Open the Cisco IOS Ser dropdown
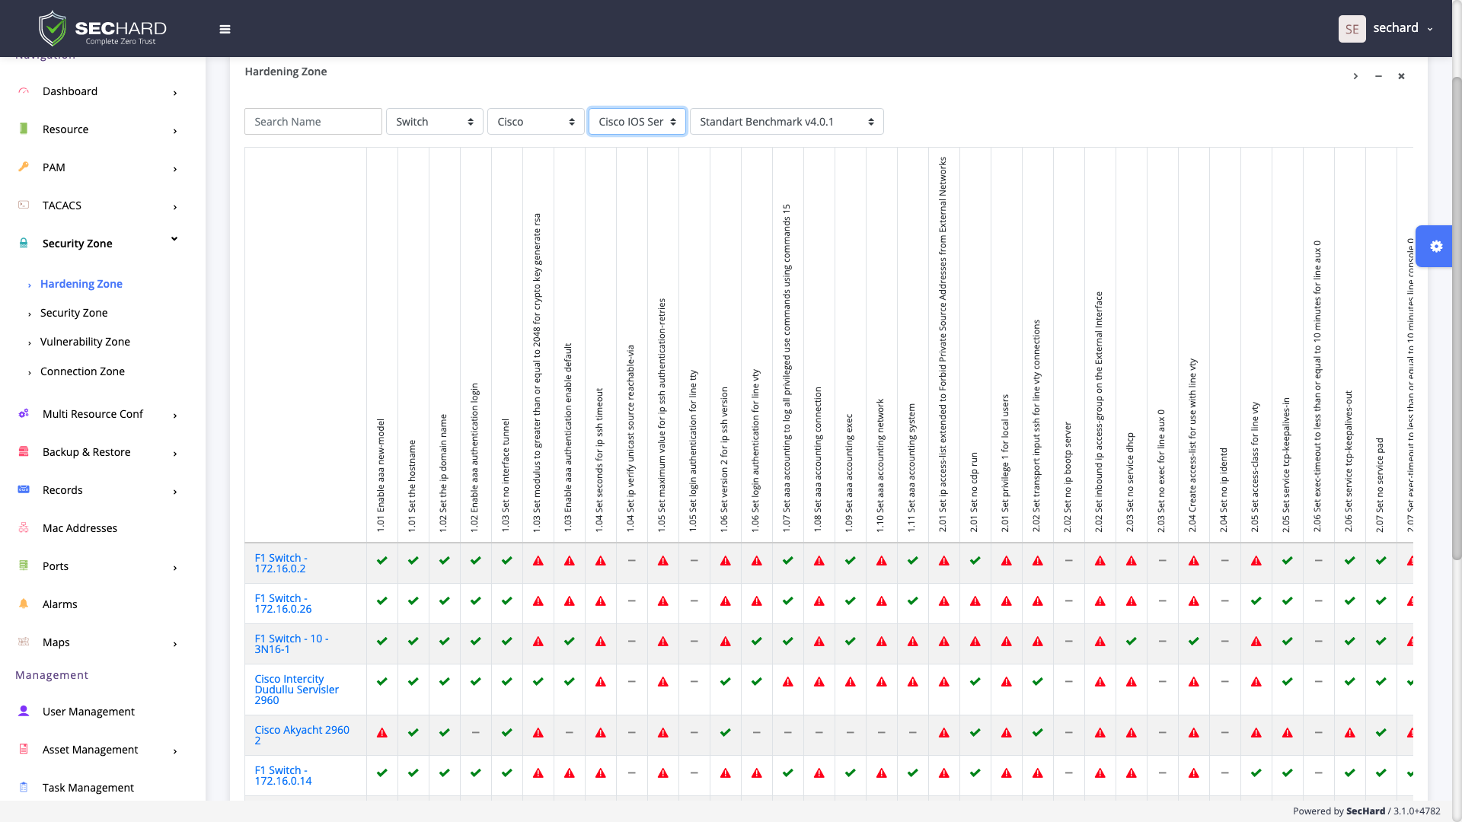Image resolution: width=1462 pixels, height=822 pixels. [x=637, y=122]
